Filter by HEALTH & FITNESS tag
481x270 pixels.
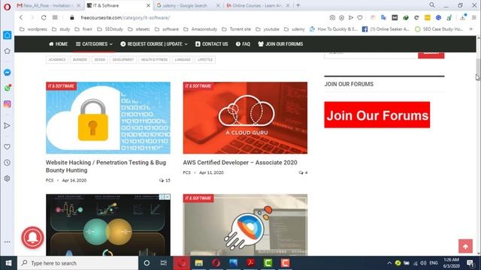point(154,60)
